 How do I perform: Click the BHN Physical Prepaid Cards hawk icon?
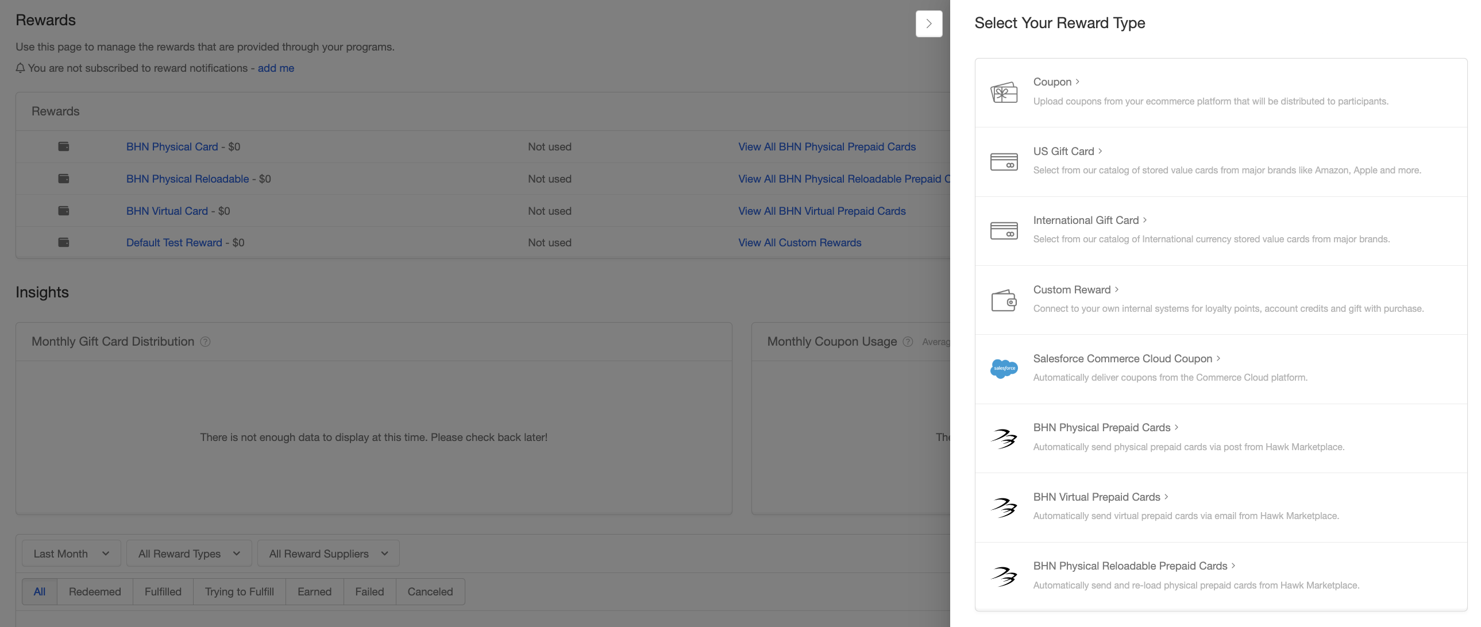coord(1004,439)
